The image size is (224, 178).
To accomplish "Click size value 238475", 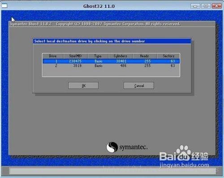I will [x=75, y=61].
